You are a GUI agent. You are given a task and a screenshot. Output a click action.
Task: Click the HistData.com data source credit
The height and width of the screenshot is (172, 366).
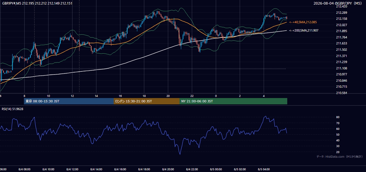340,157
